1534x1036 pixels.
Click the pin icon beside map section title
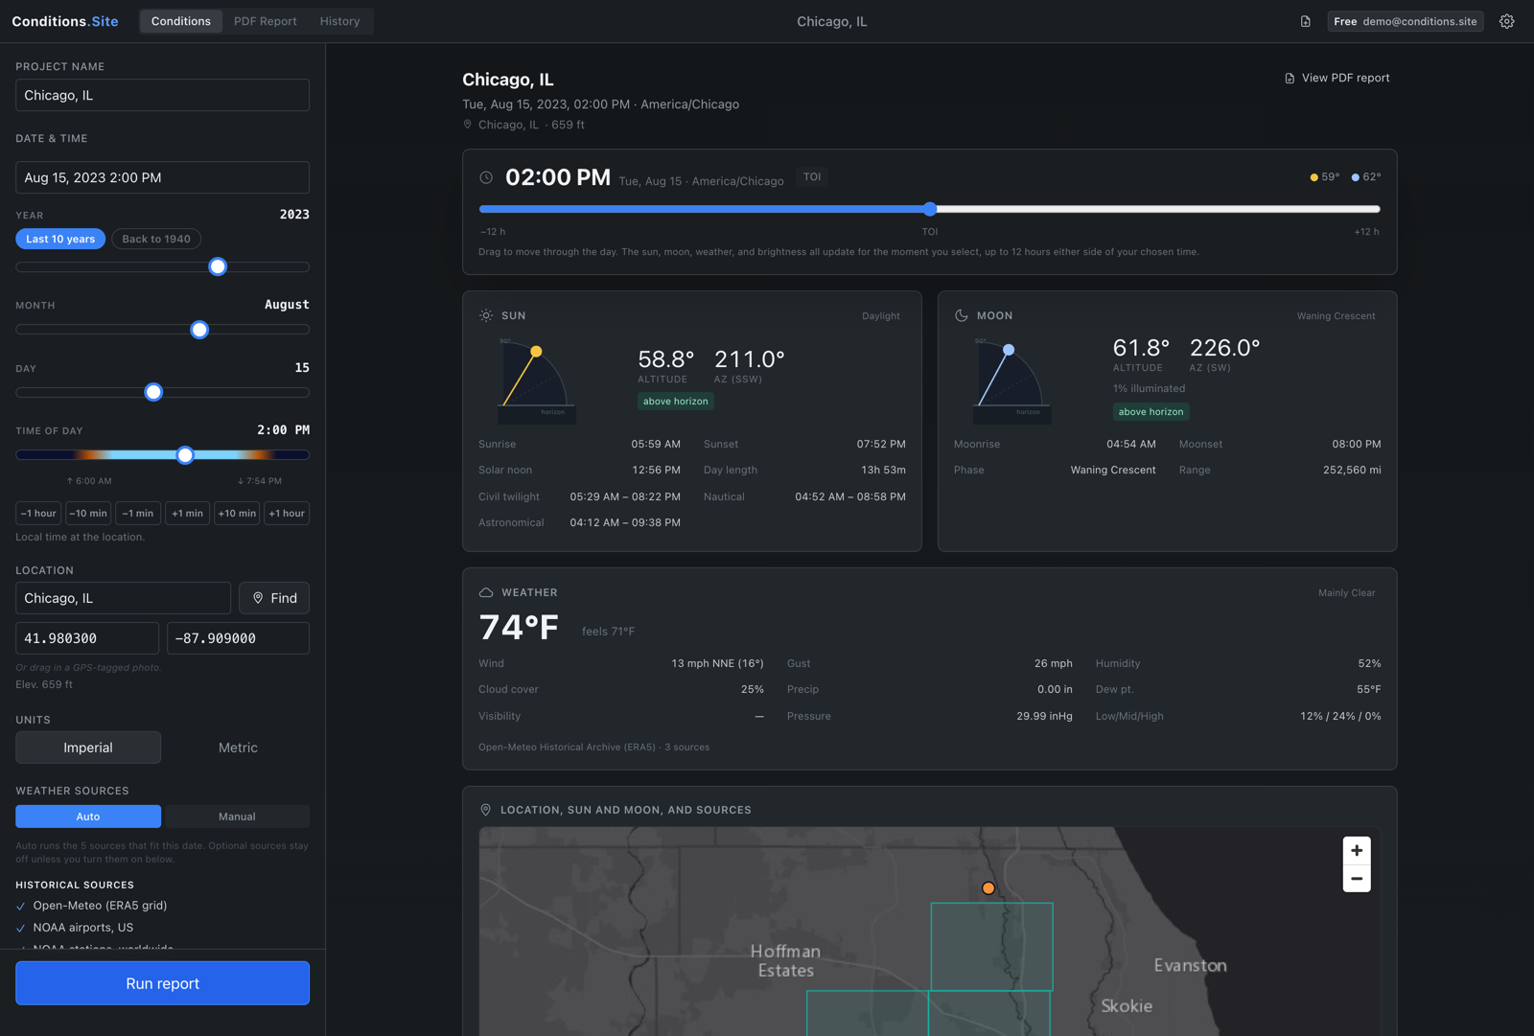pos(485,810)
